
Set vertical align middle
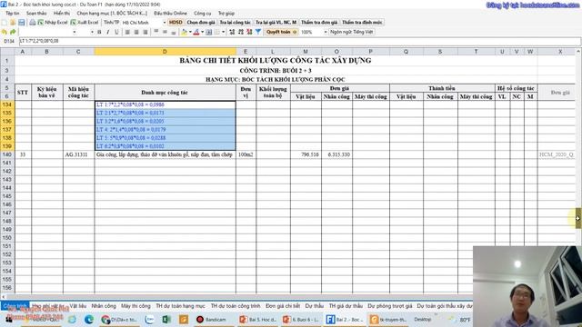point(165,33)
